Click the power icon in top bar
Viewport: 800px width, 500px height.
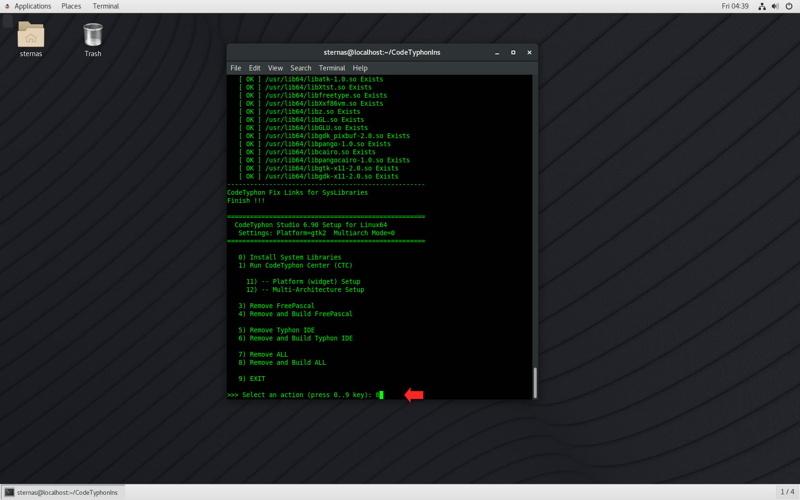click(x=789, y=6)
